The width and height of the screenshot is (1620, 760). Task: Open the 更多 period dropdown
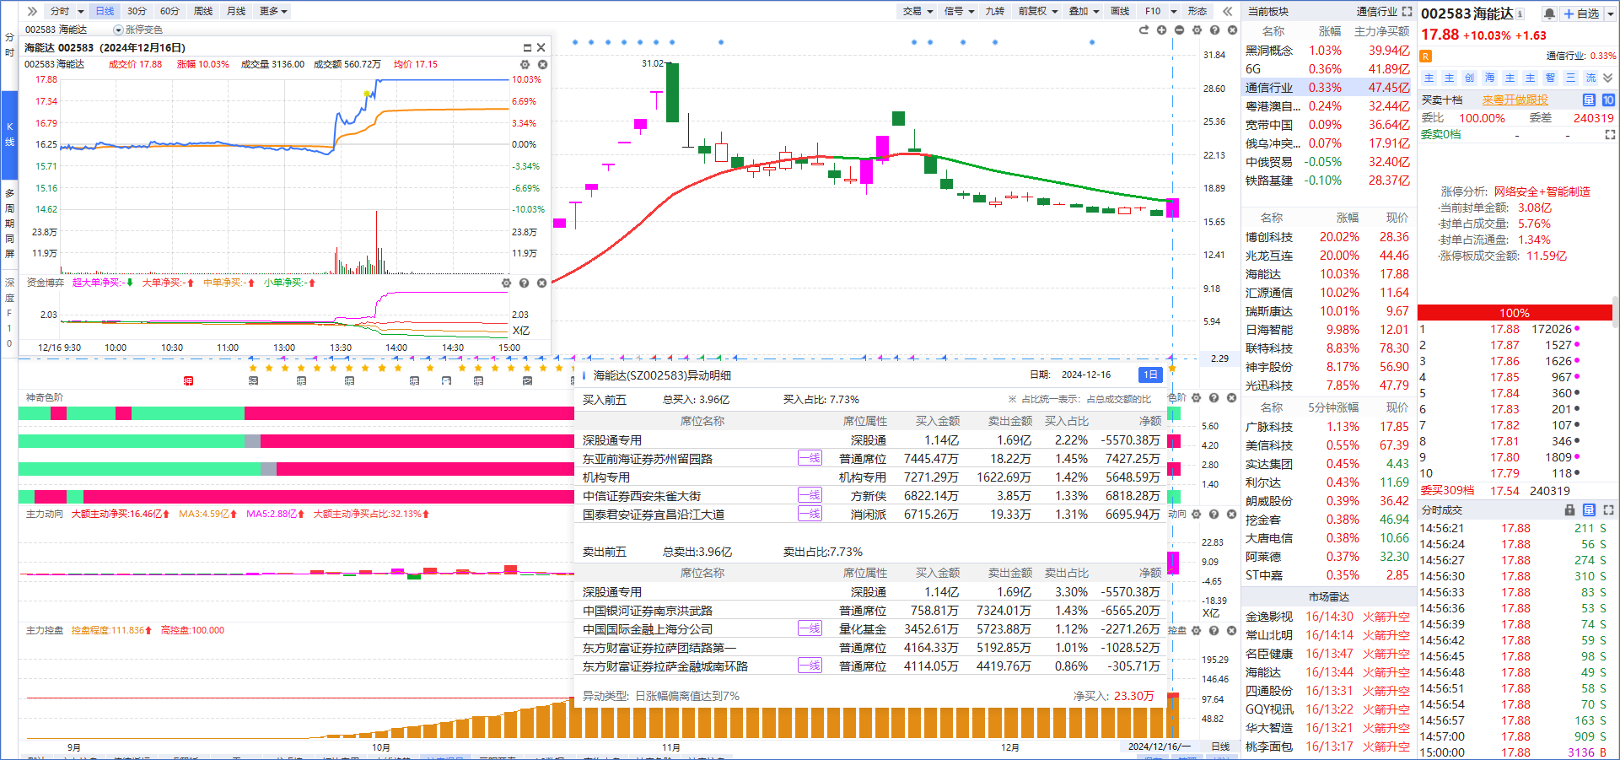pyautogui.click(x=273, y=11)
